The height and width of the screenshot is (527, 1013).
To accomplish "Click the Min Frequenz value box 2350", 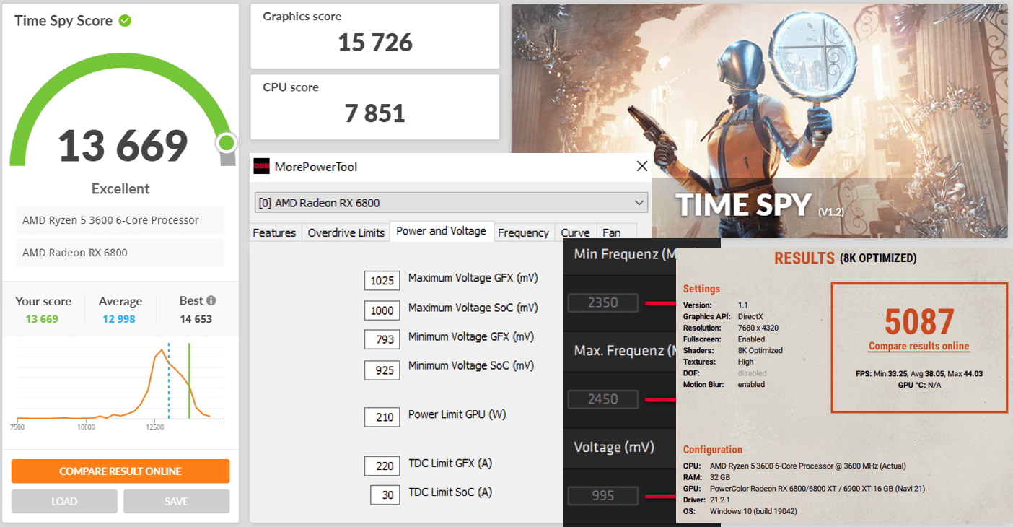I will click(603, 302).
